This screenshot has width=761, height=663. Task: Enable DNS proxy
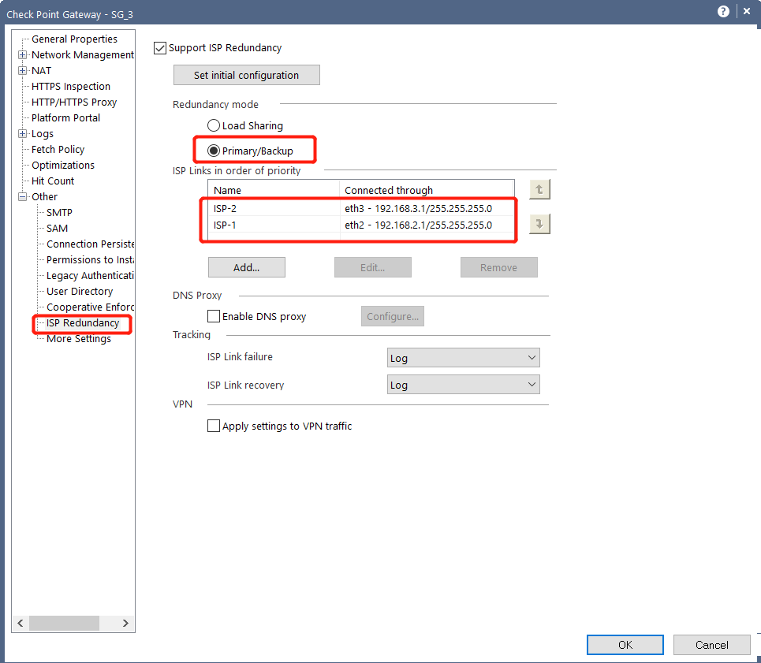tap(213, 316)
